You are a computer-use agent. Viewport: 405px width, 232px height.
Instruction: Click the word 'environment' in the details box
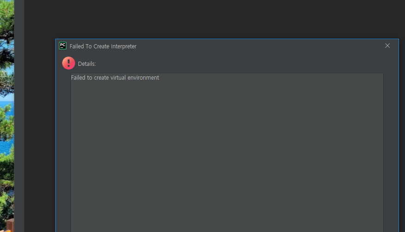coord(143,78)
